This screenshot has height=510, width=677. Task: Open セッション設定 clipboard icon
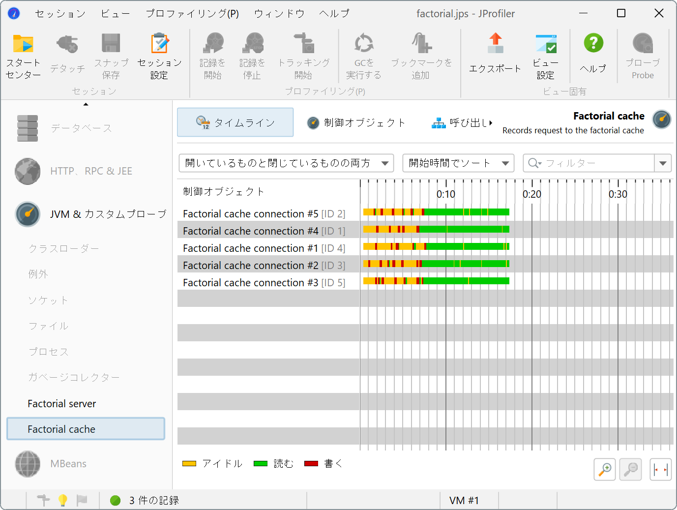(159, 43)
